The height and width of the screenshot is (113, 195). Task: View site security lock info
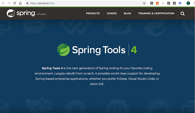[27, 3]
